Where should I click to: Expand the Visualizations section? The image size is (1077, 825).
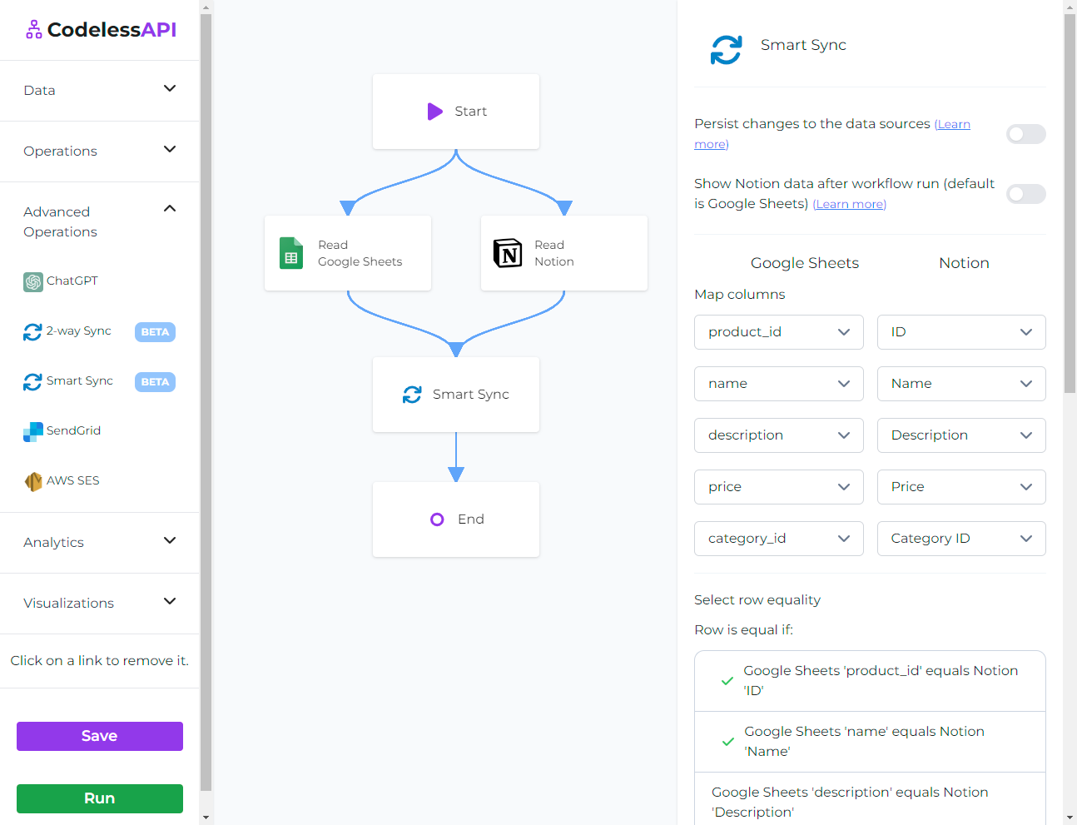pyautogui.click(x=99, y=603)
